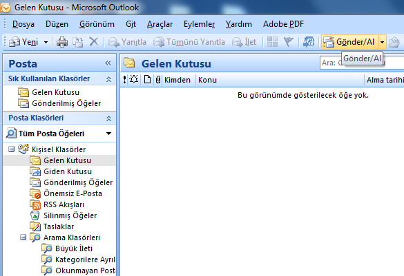Click the Delete X icon

(x=94, y=41)
